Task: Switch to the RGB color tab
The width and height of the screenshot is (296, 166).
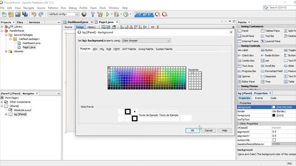Action: coord(109,49)
